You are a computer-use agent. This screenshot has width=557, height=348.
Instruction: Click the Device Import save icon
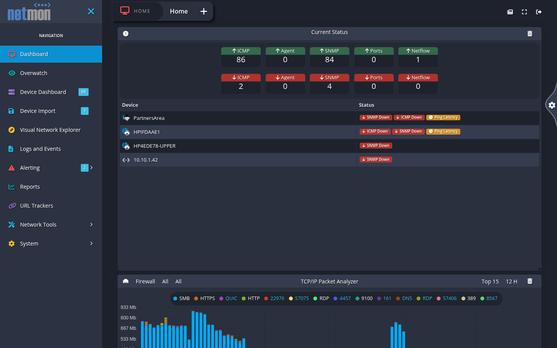click(x=11, y=111)
